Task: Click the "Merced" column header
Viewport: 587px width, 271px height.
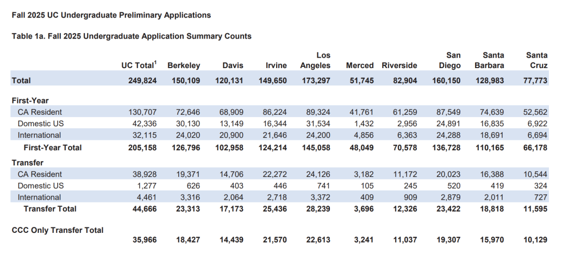Action: point(360,66)
